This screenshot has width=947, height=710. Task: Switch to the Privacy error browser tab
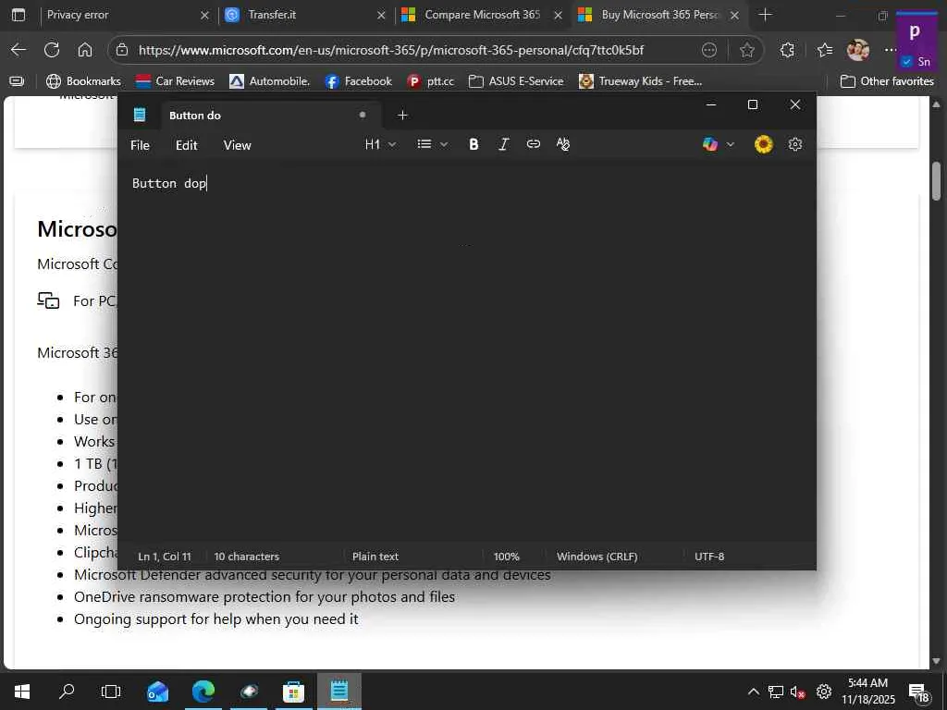pyautogui.click(x=124, y=15)
